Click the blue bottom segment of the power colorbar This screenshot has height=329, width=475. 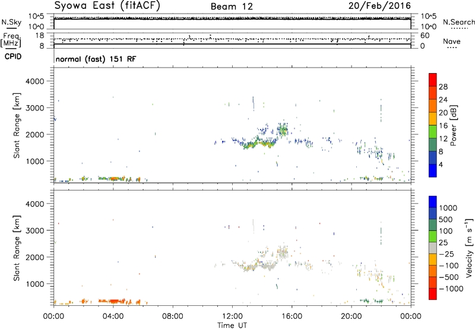click(x=433, y=170)
